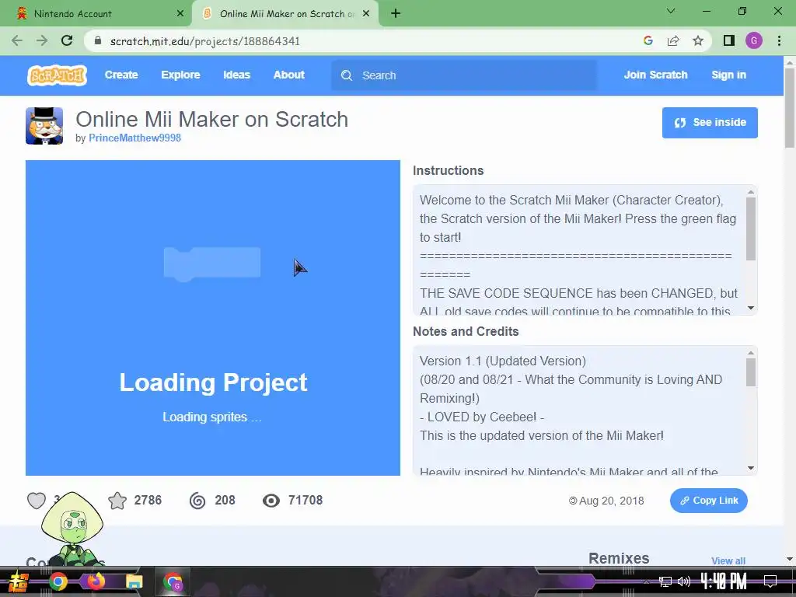Screen dimensions: 796x597
Task: Focus the Scratch search field
Action: coord(464,75)
